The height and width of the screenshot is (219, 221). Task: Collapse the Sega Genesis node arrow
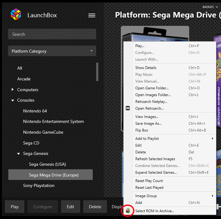(x=18, y=154)
